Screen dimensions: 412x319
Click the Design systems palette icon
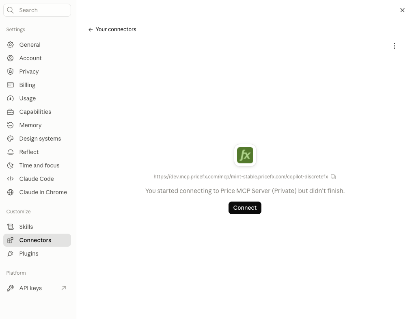pyautogui.click(x=10, y=139)
